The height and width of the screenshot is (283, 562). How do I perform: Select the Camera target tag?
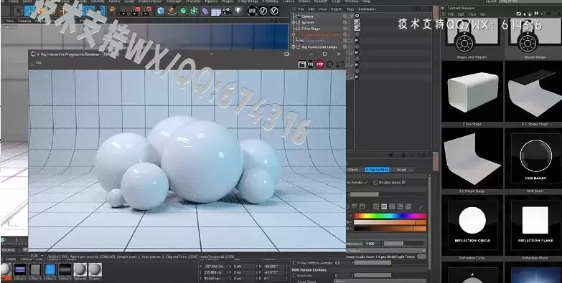click(357, 16)
